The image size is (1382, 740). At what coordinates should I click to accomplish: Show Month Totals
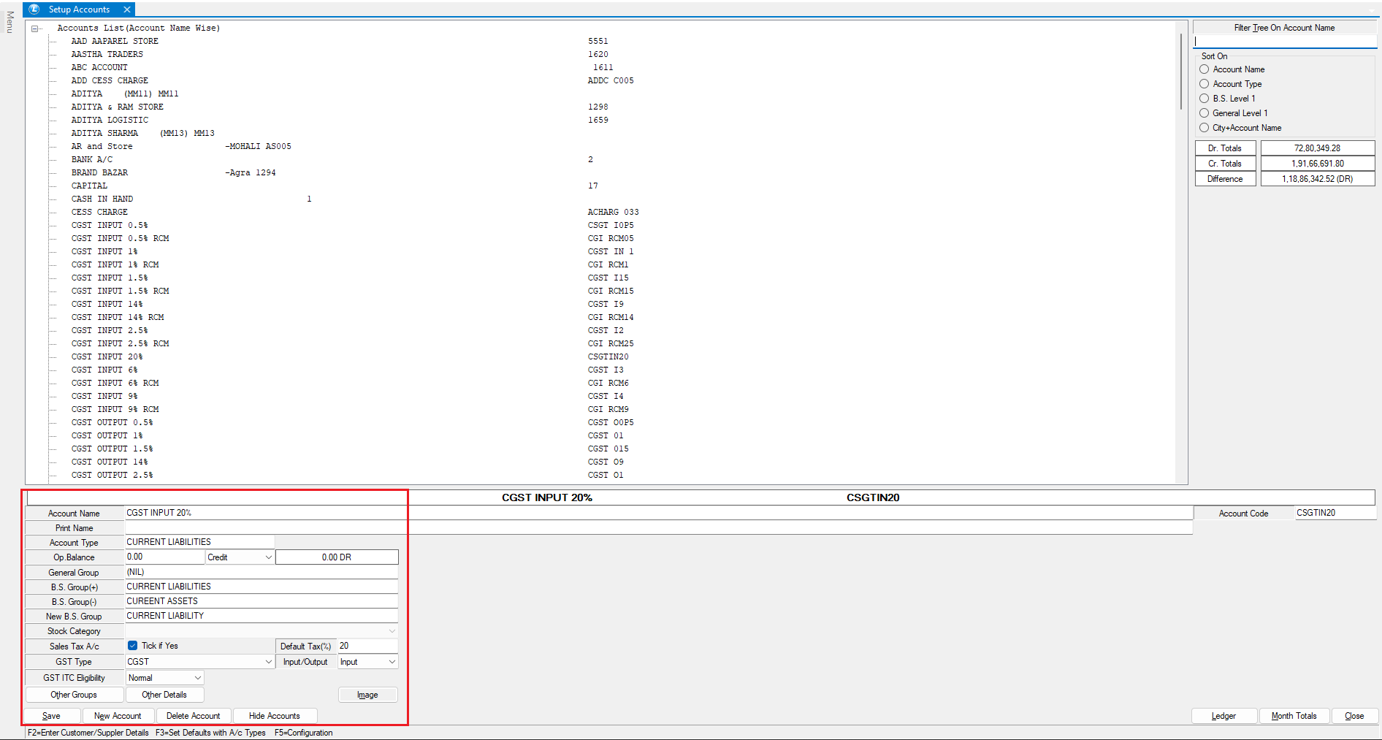coord(1294,716)
